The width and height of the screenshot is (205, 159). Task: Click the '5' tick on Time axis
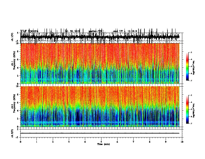click(101, 142)
